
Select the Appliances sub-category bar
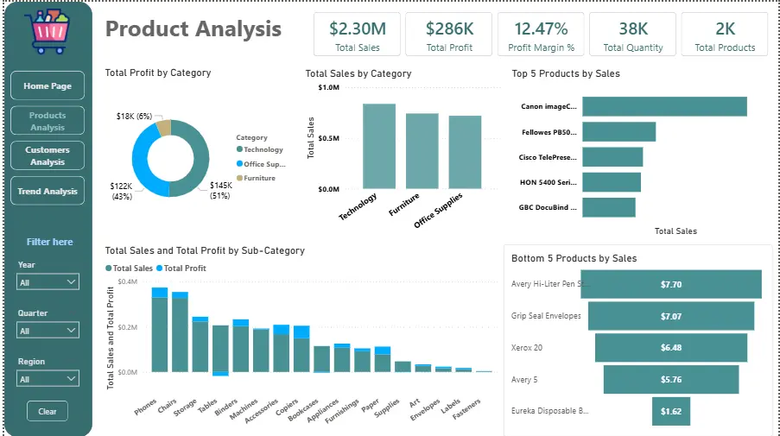click(342, 358)
